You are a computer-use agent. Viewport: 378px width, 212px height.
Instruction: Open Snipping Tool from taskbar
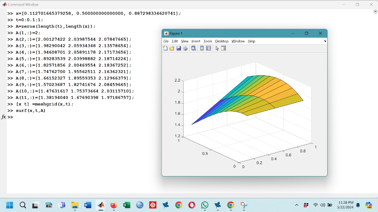click(244, 205)
